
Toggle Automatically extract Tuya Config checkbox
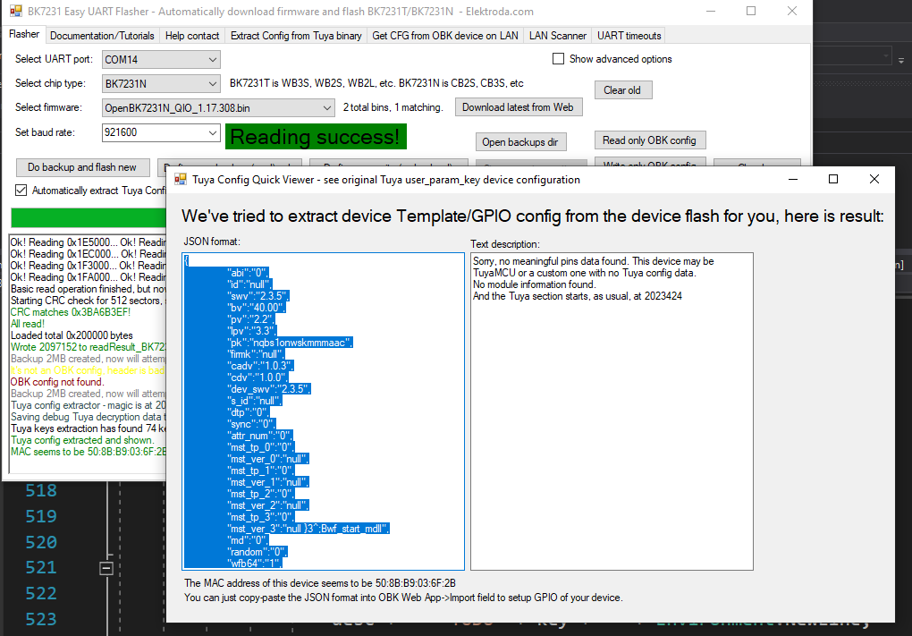(21, 191)
